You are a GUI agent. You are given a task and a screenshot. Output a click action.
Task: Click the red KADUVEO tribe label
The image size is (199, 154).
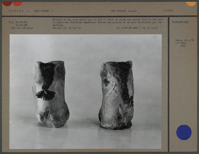point(167,11)
